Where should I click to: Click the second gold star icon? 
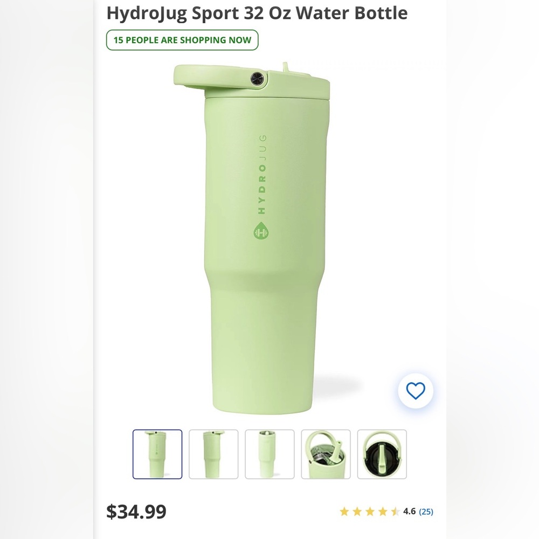coord(357,512)
